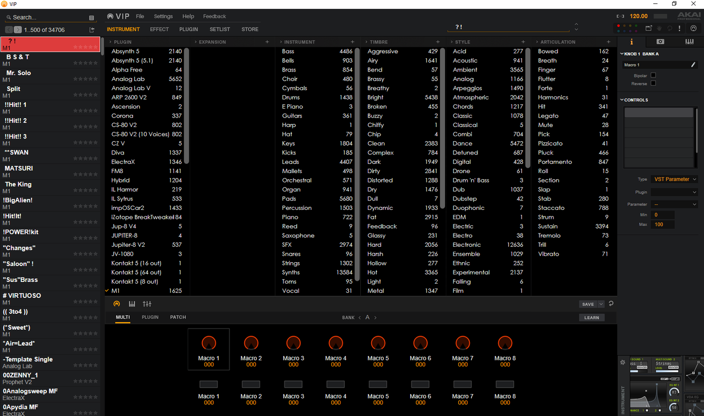The image size is (704, 416).
Task: Click the Macro 1 knob
Action: tap(208, 343)
